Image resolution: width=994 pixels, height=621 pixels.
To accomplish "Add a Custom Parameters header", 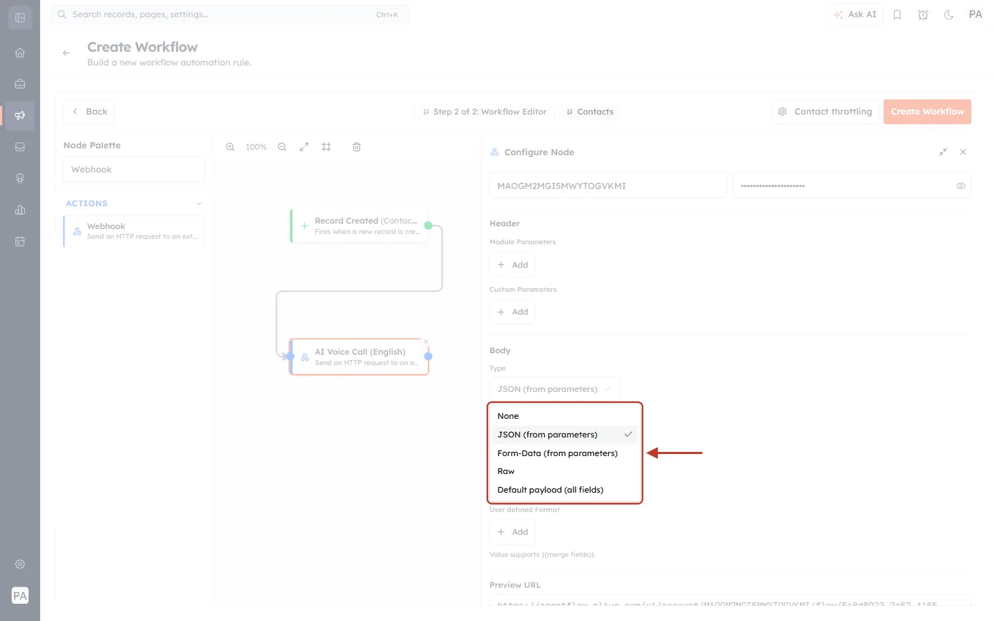I will coord(512,312).
